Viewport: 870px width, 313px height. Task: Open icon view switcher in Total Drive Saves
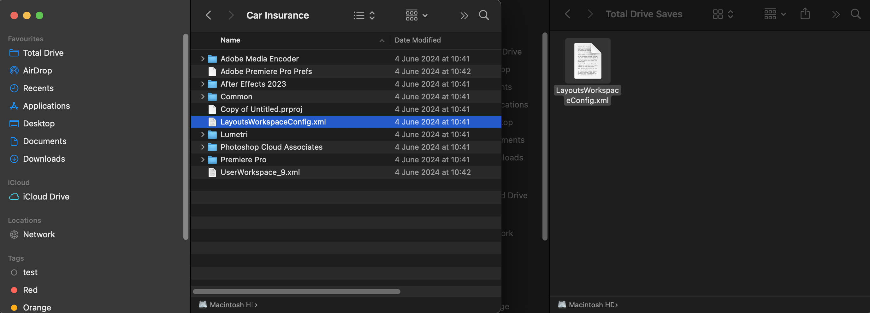pyautogui.click(x=723, y=14)
